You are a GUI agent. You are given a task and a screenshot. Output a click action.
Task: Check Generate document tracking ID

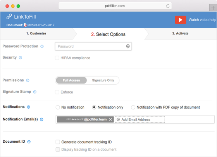coord(58,142)
